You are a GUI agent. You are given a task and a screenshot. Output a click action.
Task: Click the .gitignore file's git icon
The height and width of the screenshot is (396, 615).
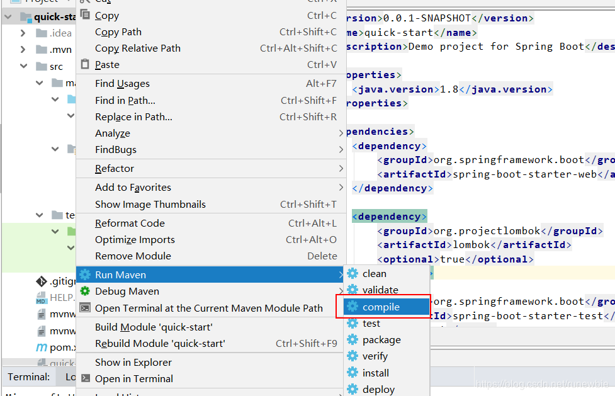(41, 281)
